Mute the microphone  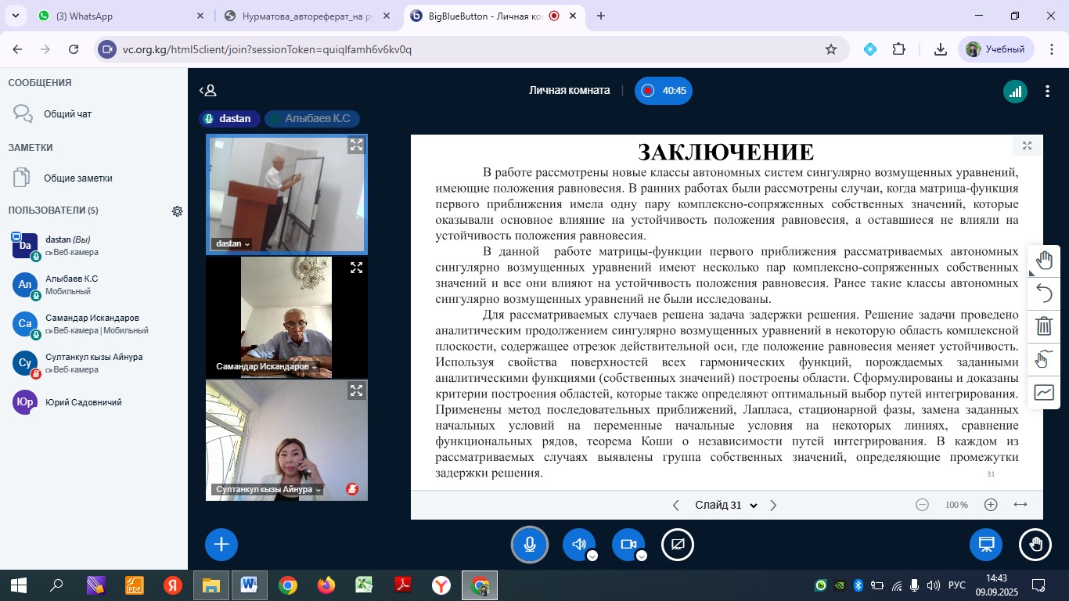pos(530,545)
